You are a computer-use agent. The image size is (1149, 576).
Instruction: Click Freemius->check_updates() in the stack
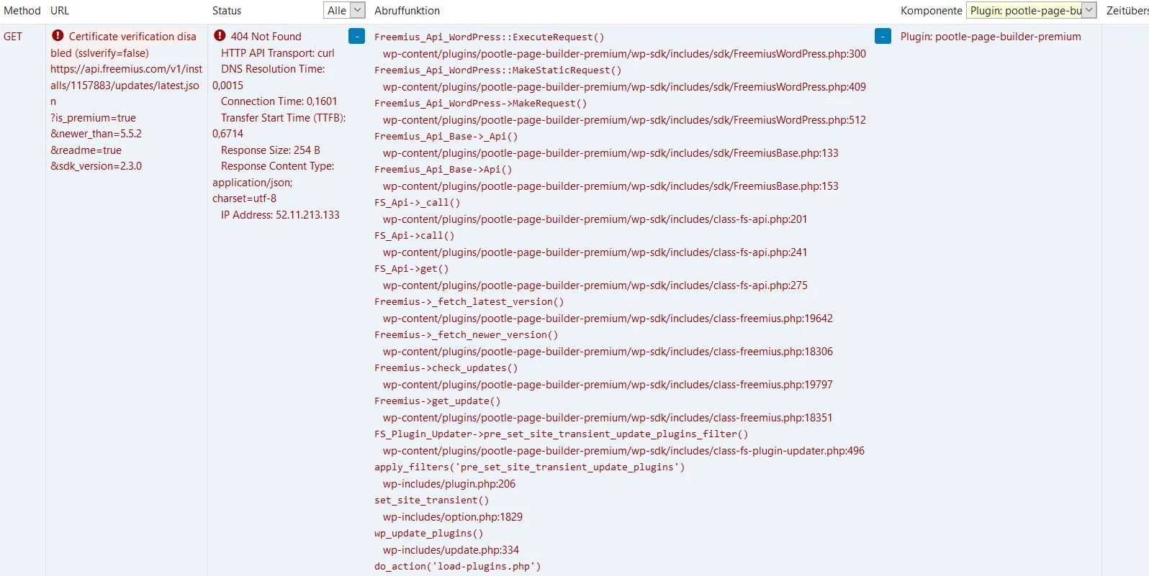click(x=446, y=368)
